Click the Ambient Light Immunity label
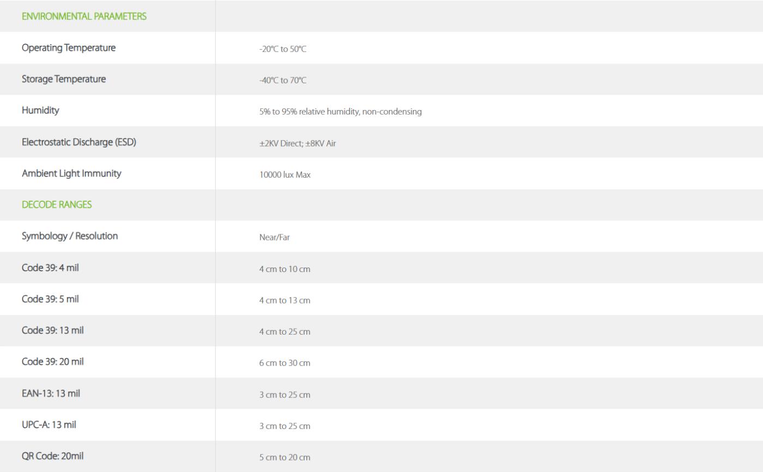 pos(71,173)
